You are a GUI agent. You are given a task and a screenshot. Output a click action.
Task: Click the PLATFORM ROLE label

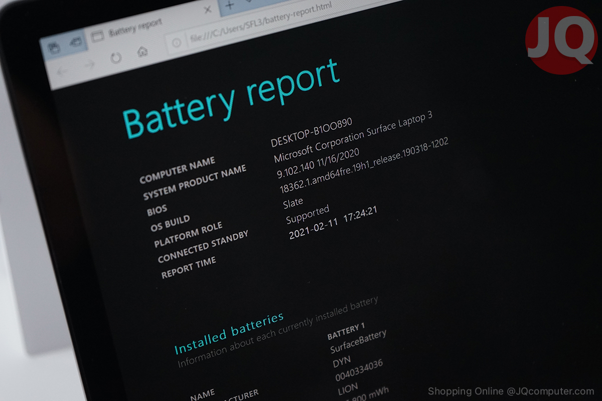pos(188,236)
